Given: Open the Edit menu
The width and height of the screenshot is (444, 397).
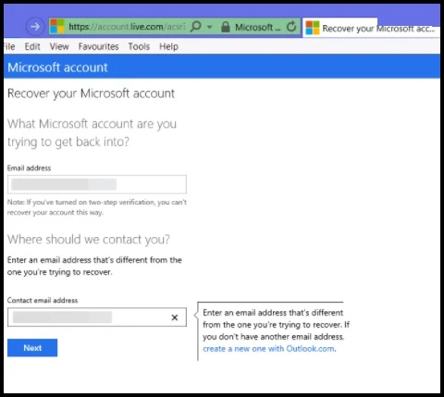Looking at the screenshot, I should click(x=32, y=46).
